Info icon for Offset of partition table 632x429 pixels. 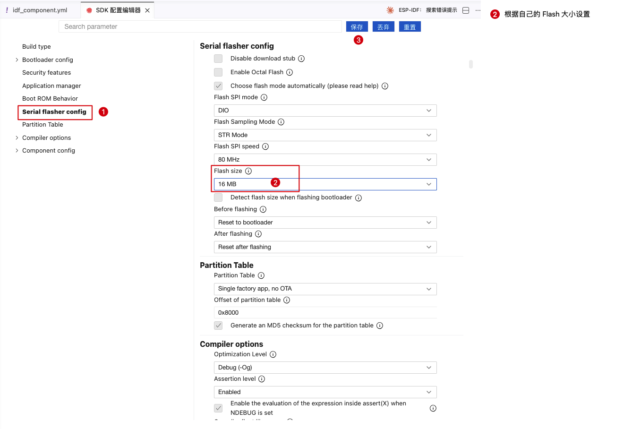point(287,300)
